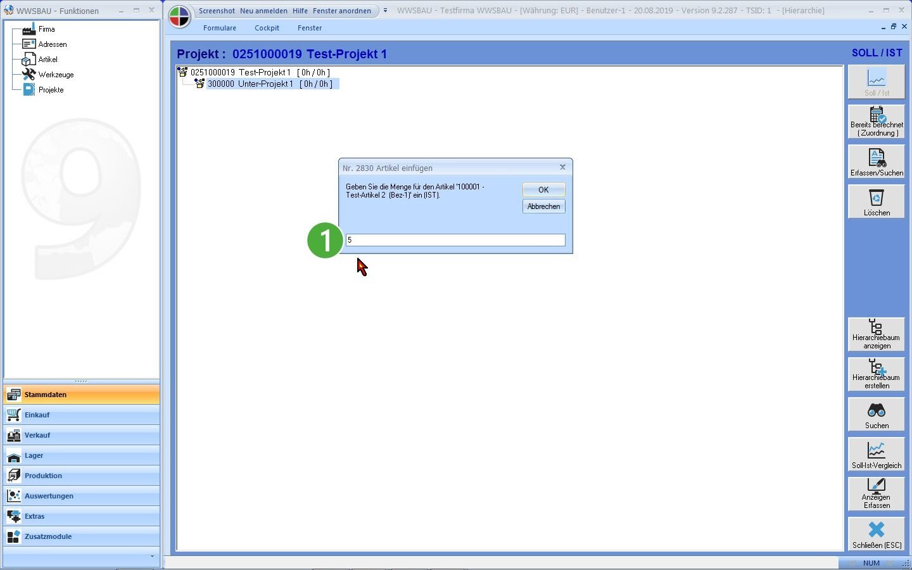
Task: Click the Werkzeuge tools icon
Action: 28,75
